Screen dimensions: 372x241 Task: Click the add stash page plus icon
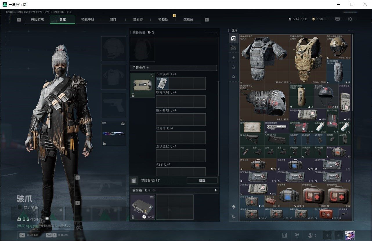[x=234, y=57]
